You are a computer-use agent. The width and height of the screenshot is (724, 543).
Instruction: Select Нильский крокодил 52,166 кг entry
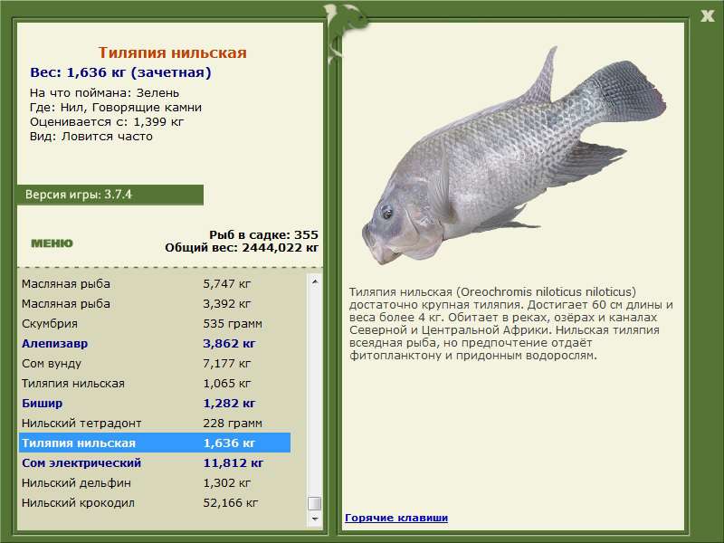click(154, 502)
